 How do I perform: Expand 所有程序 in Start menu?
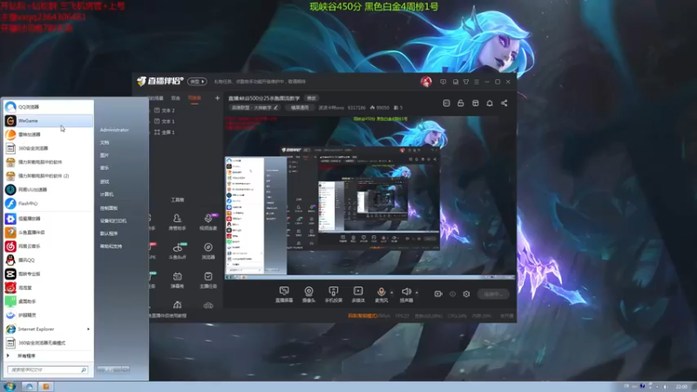click(x=49, y=355)
